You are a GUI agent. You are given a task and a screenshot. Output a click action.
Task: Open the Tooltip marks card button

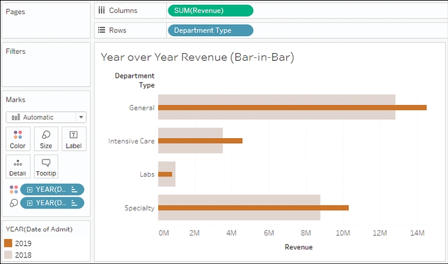pos(46,167)
